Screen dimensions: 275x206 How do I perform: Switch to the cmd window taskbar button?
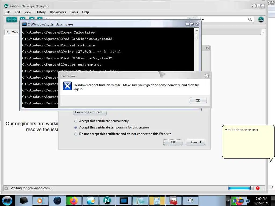(x=124, y=201)
